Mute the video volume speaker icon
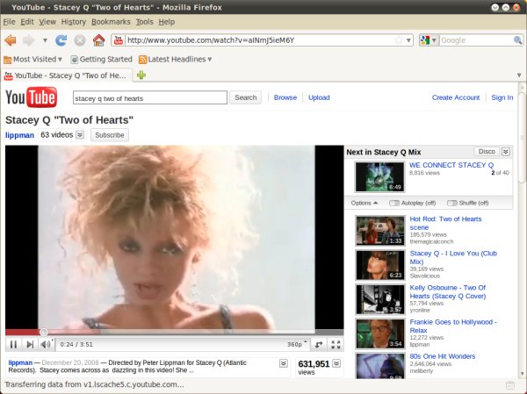The image size is (527, 394). point(46,344)
